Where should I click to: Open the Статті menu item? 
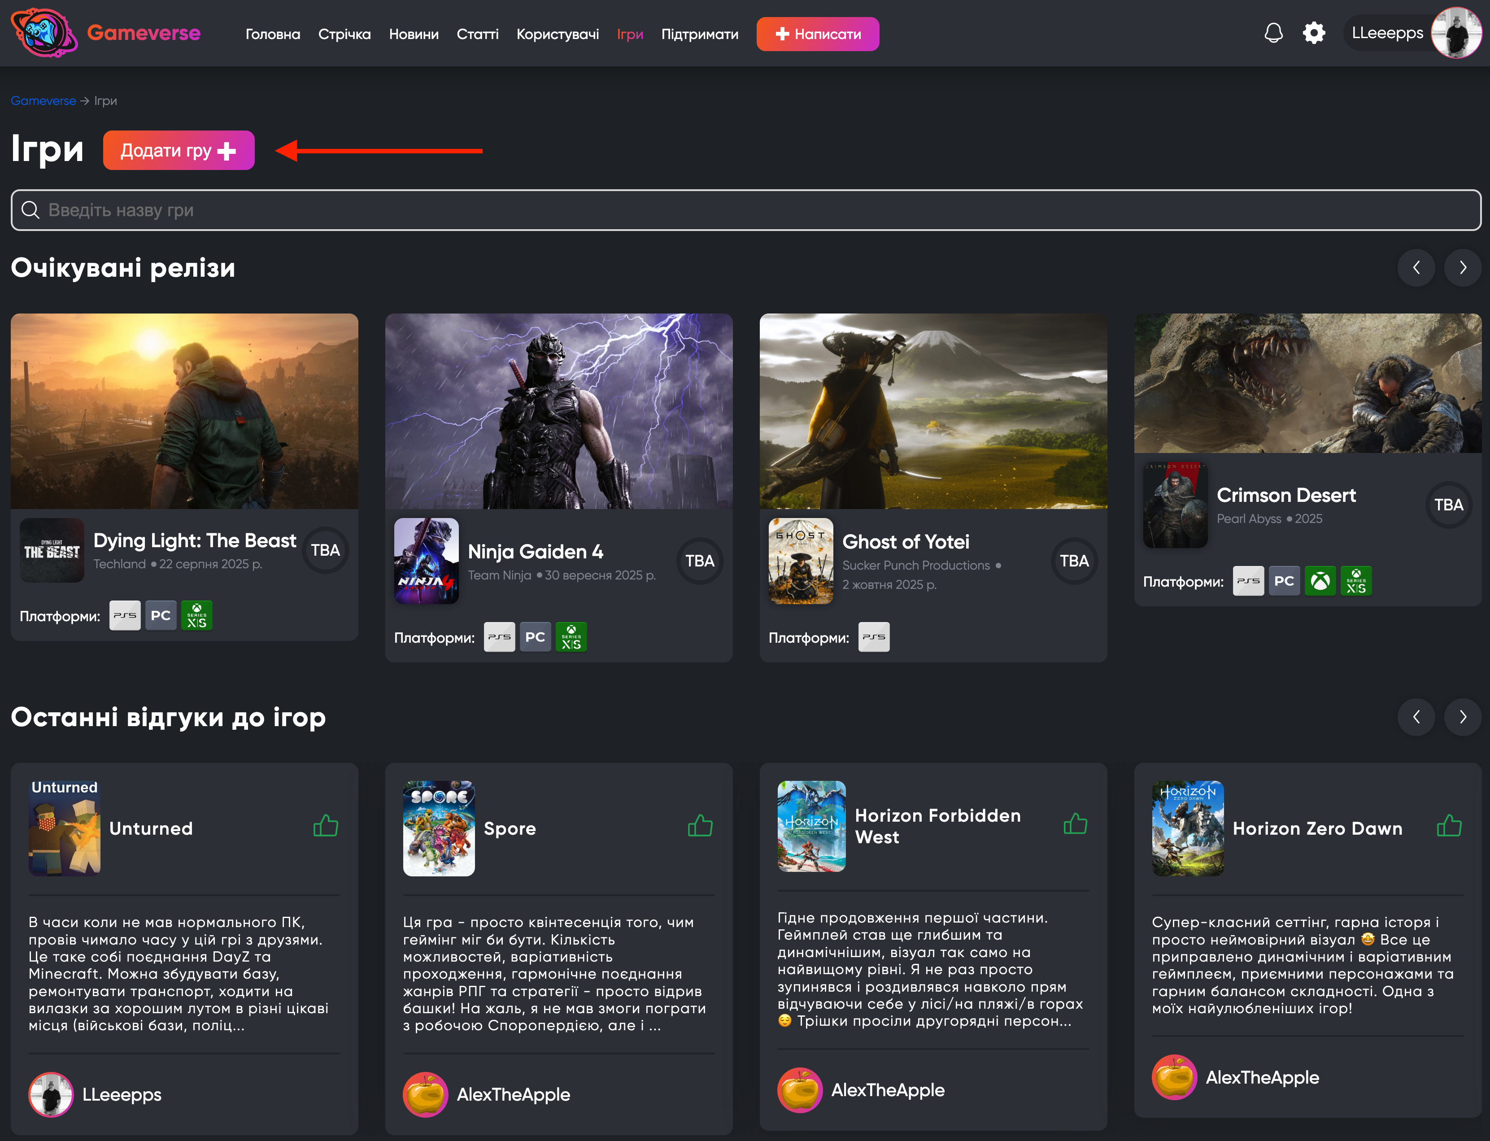point(477,34)
